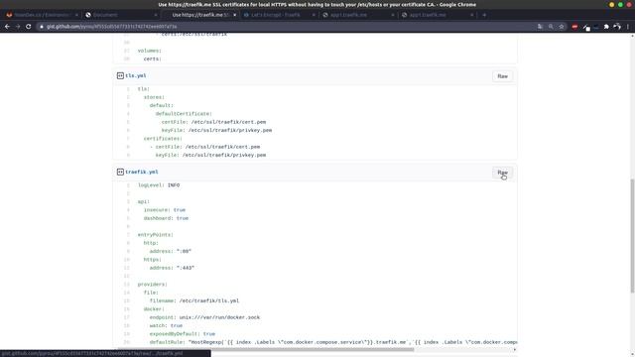
Task: Focus the gist.github.com address bar
Action: (284, 27)
